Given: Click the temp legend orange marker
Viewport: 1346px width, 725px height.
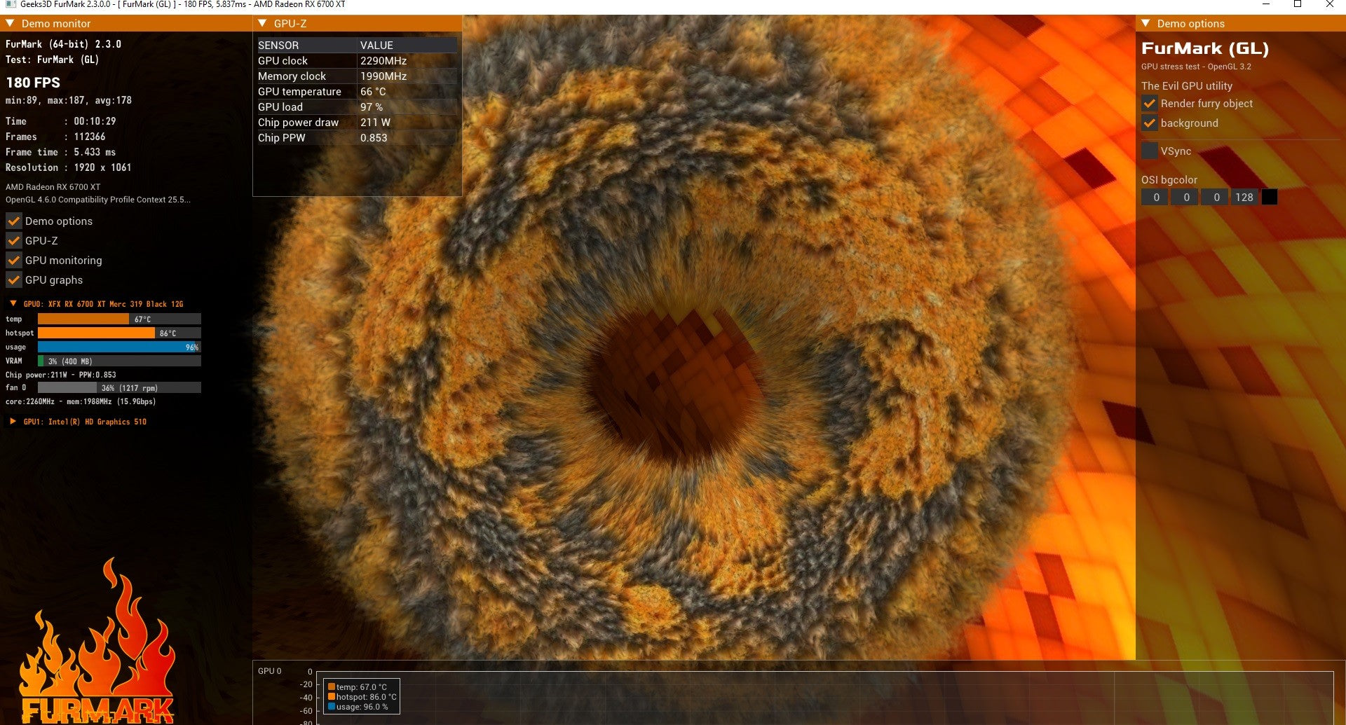Looking at the screenshot, I should [x=332, y=687].
